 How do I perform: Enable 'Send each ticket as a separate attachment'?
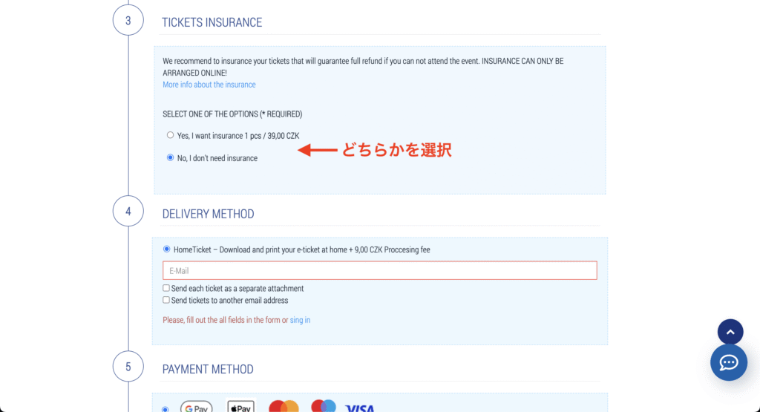(166, 288)
